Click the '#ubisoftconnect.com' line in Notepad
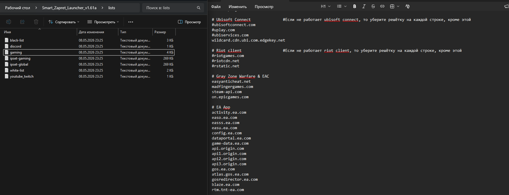The width and height of the screenshot is (509, 195). (234, 25)
